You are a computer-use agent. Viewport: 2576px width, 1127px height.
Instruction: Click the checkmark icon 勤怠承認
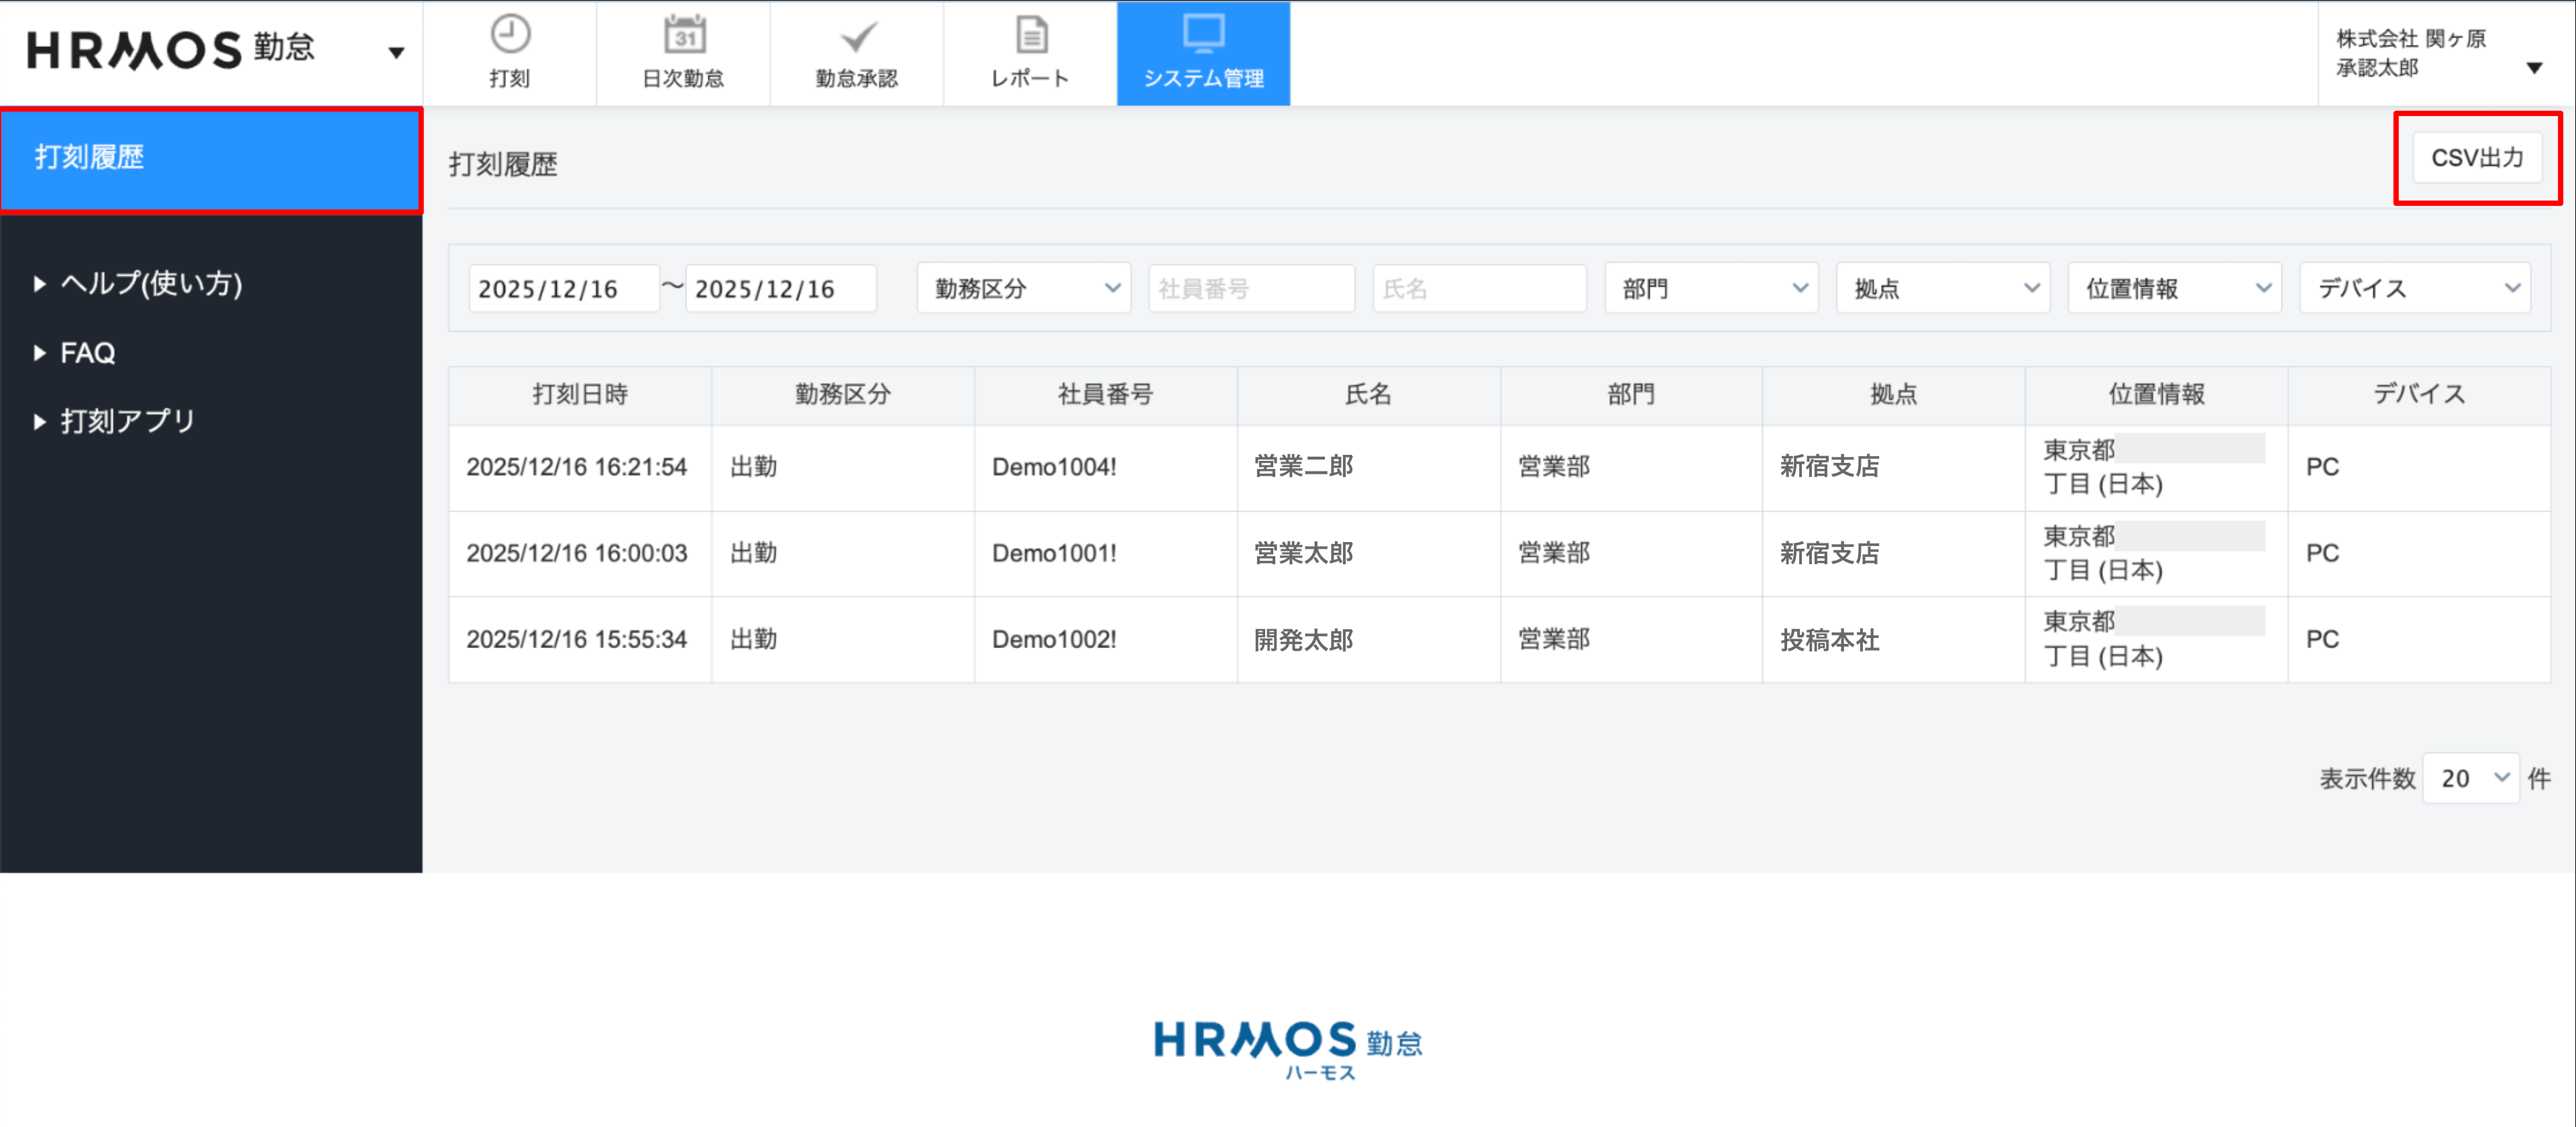[x=857, y=37]
